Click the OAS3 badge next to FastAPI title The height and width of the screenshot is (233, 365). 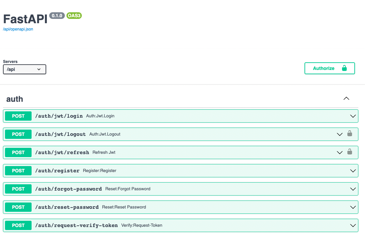pyautogui.click(x=74, y=15)
